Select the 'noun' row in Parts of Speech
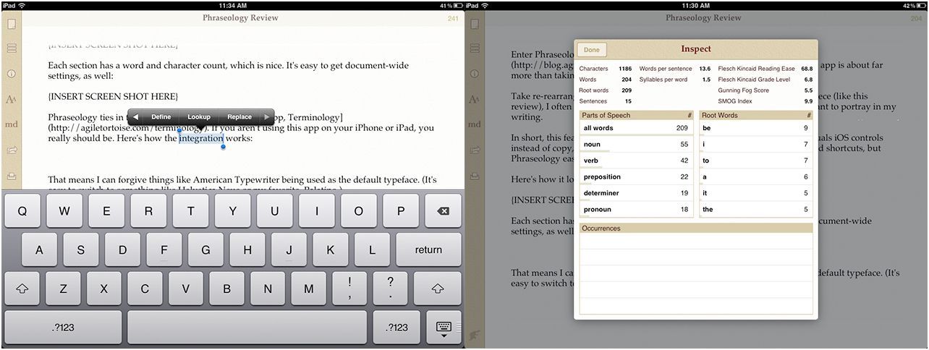The image size is (929, 350). click(x=636, y=145)
